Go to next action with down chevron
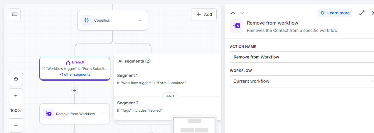 click(x=242, y=13)
